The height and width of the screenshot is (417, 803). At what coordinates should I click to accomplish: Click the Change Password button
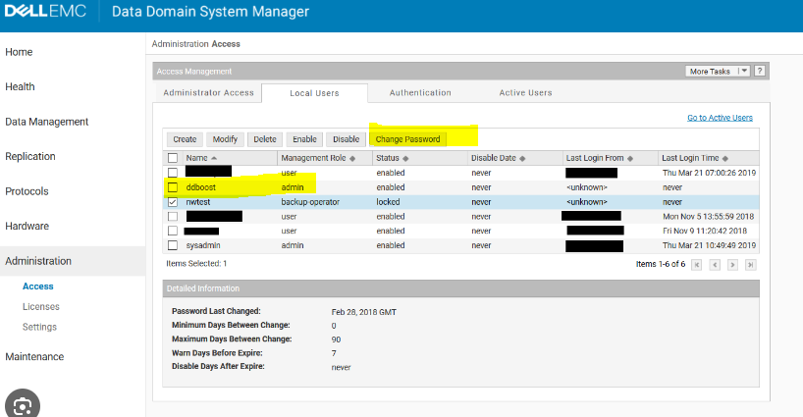tap(407, 139)
